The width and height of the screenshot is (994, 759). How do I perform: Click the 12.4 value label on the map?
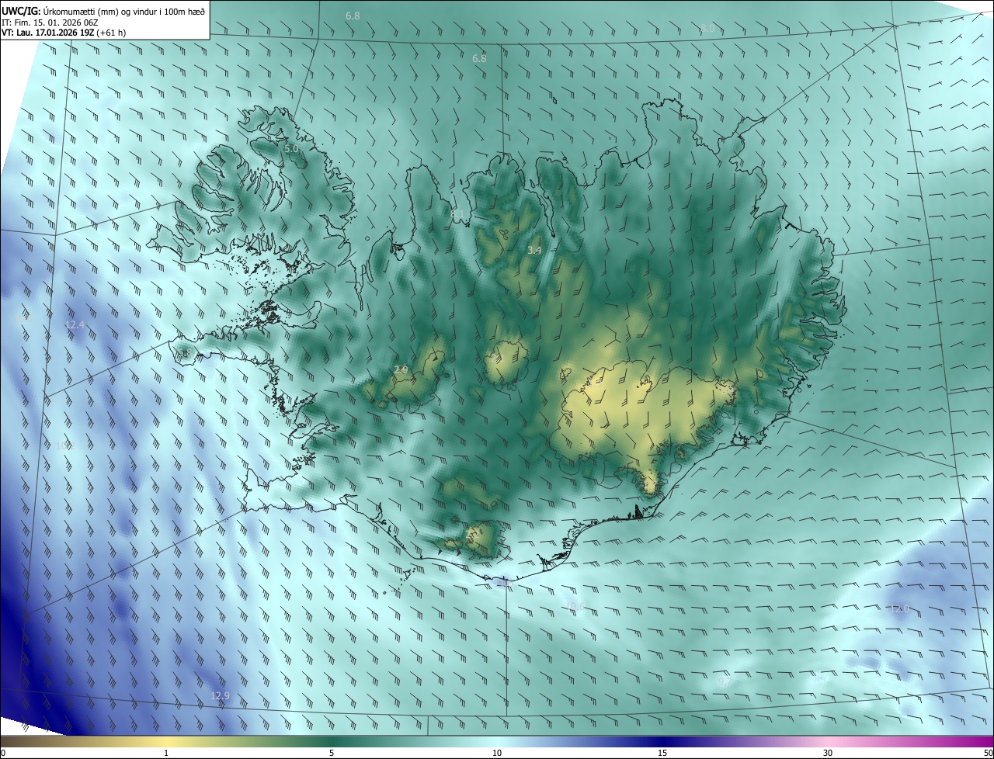click(75, 324)
